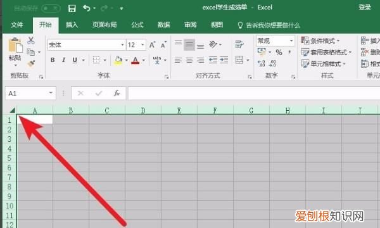Image resolution: width=380 pixels, height=228 pixels.
Task: Click the 登录 sign-in button
Action: (365, 7)
